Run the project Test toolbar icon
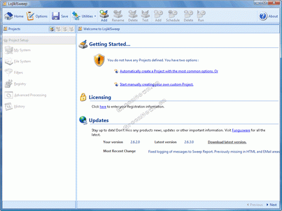The height and width of the screenshot is (211, 282). 145,16
